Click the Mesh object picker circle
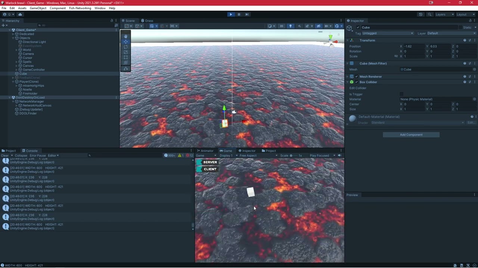The width and height of the screenshot is (478, 268). (474, 70)
